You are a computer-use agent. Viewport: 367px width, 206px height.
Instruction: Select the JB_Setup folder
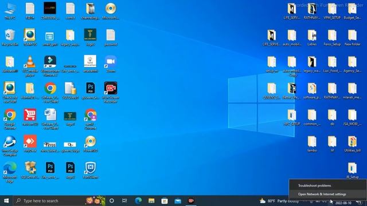pos(352,171)
